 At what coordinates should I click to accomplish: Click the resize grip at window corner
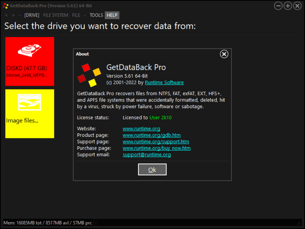[299, 223]
